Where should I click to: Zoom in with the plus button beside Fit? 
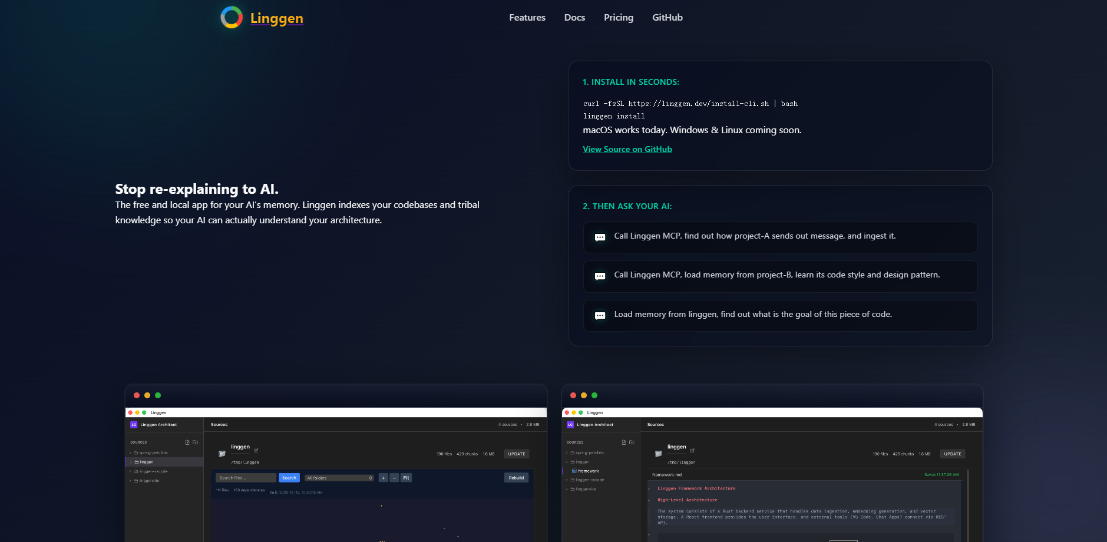pos(383,478)
